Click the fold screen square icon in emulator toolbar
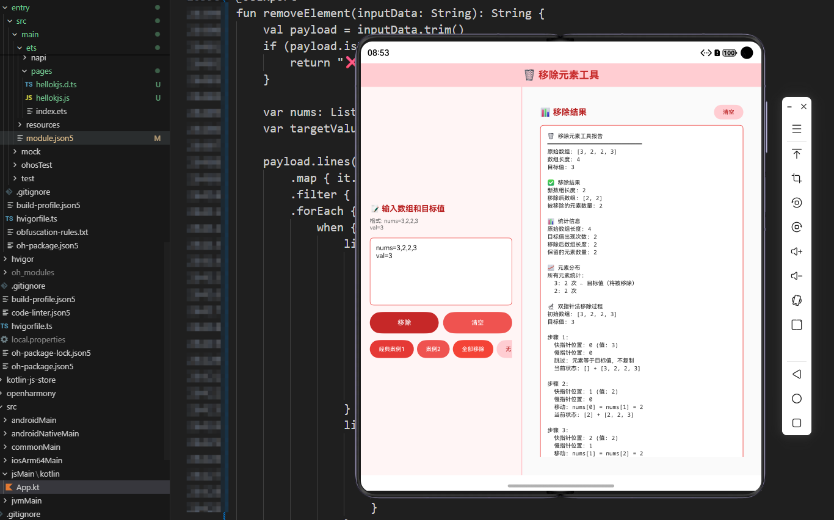 (797, 325)
